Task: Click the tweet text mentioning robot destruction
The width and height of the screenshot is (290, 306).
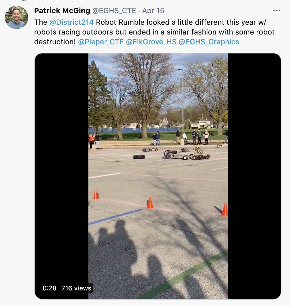Action: (154, 32)
